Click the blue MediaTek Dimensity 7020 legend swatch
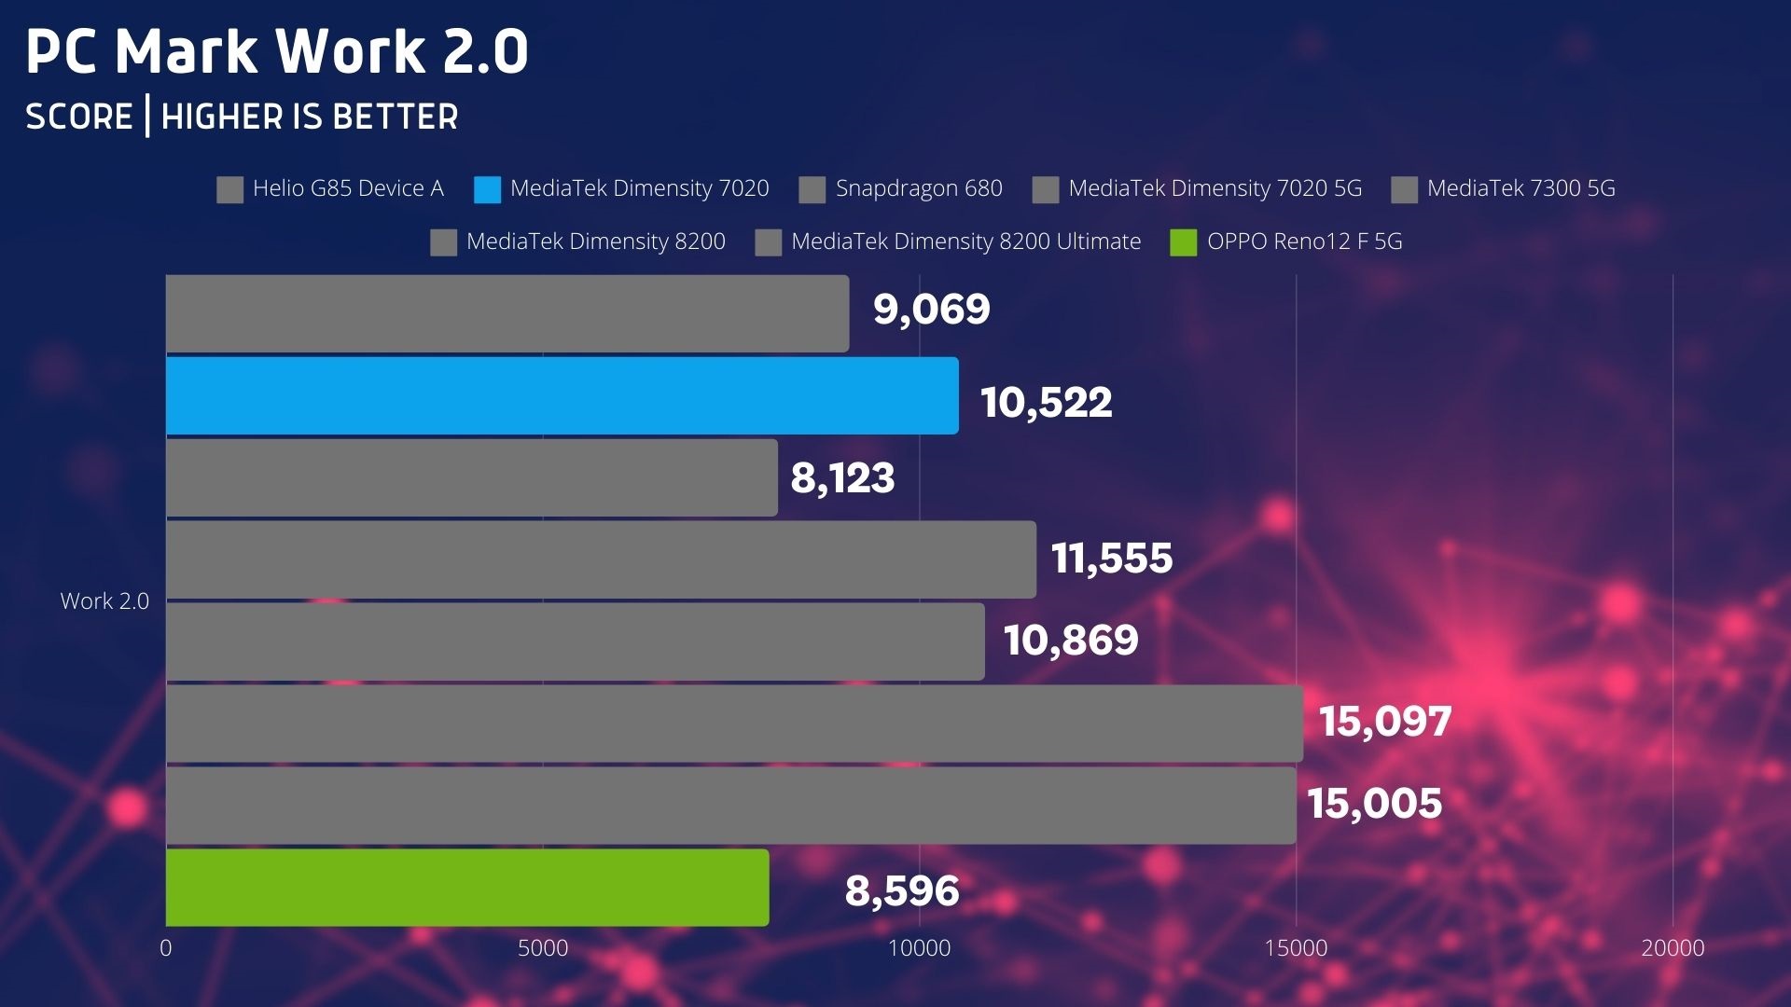Image resolution: width=1791 pixels, height=1007 pixels. pyautogui.click(x=487, y=189)
